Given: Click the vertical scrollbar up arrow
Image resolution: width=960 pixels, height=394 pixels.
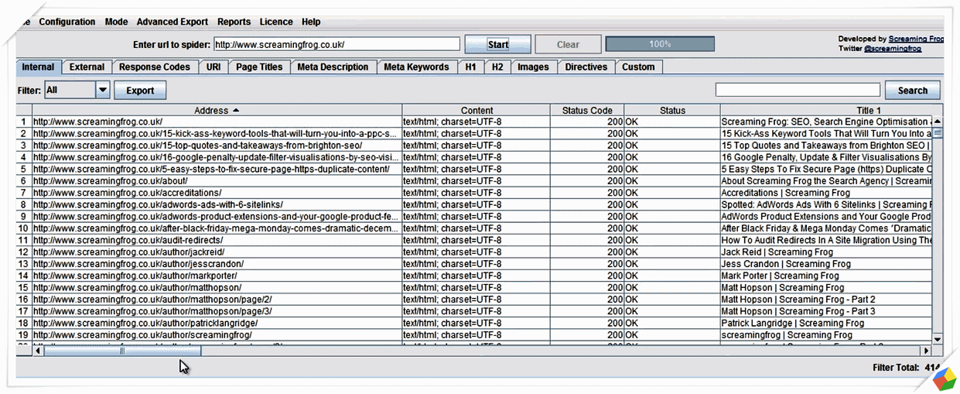Looking at the screenshot, I should (x=938, y=122).
